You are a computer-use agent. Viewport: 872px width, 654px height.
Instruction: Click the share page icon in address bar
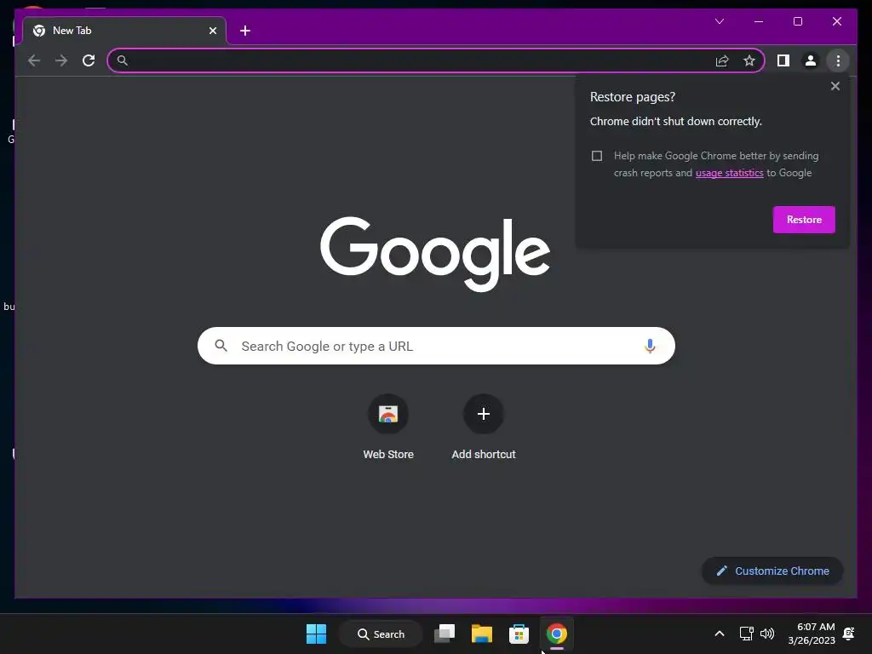722,60
